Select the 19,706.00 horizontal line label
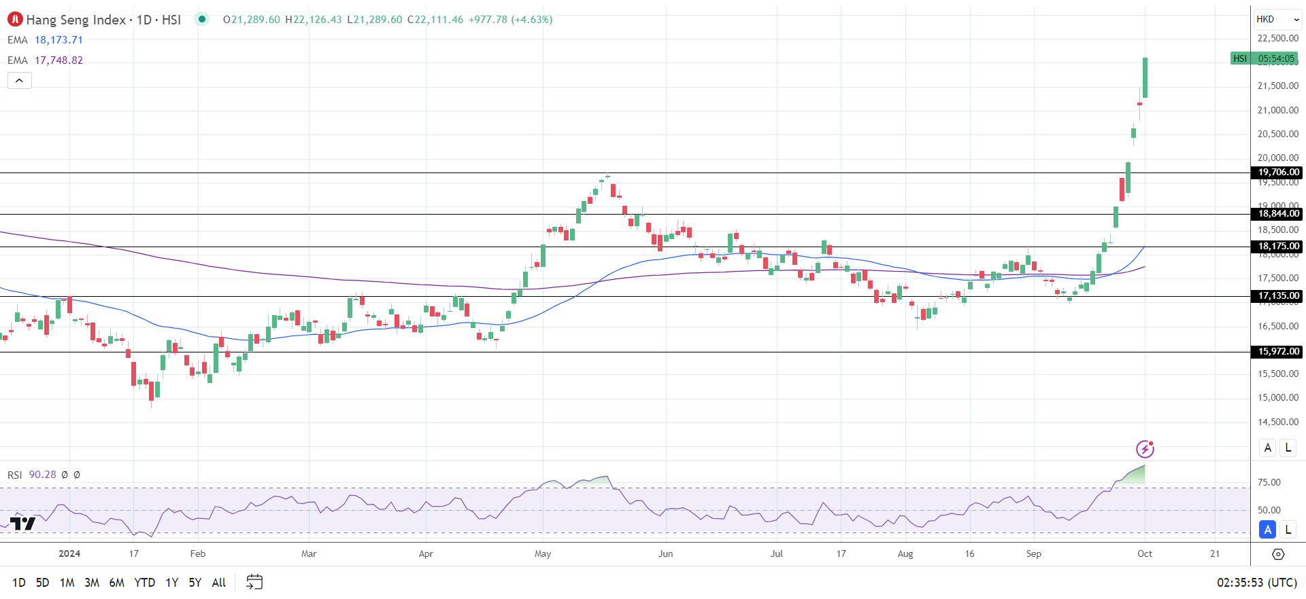This screenshot has width=1306, height=599. pos(1278,173)
